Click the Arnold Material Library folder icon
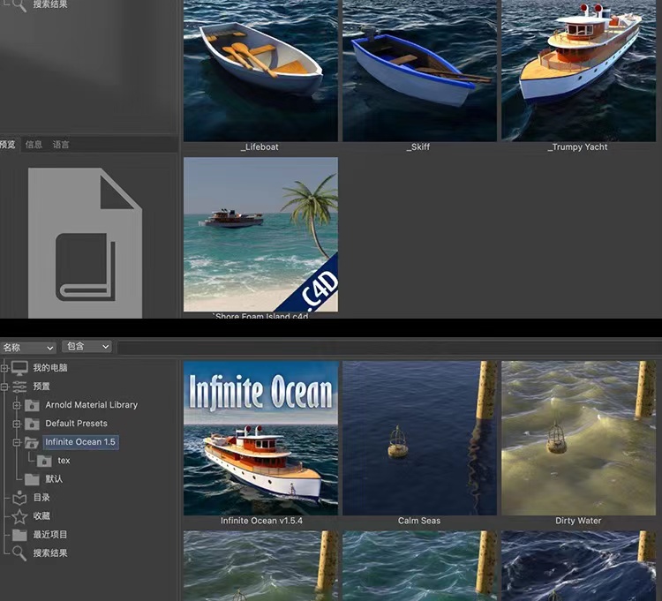Image resolution: width=662 pixels, height=601 pixels. point(33,405)
